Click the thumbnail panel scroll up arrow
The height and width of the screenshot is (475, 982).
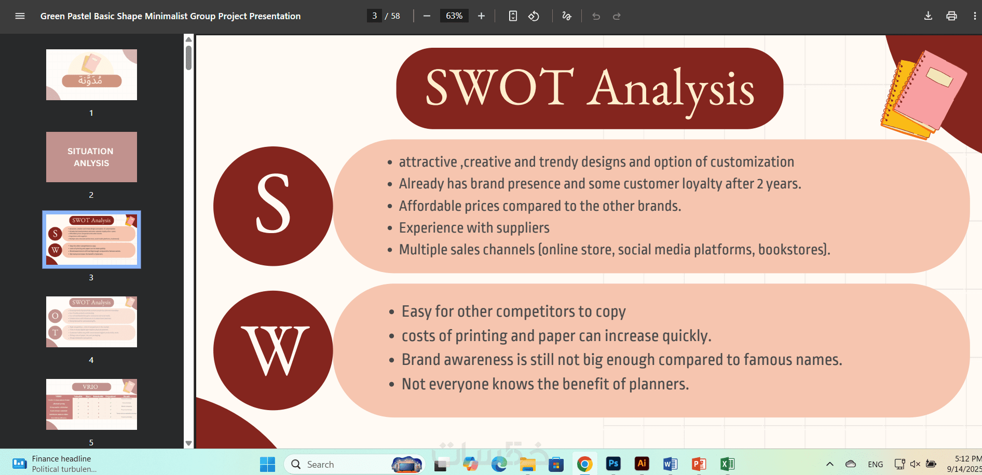coord(189,39)
